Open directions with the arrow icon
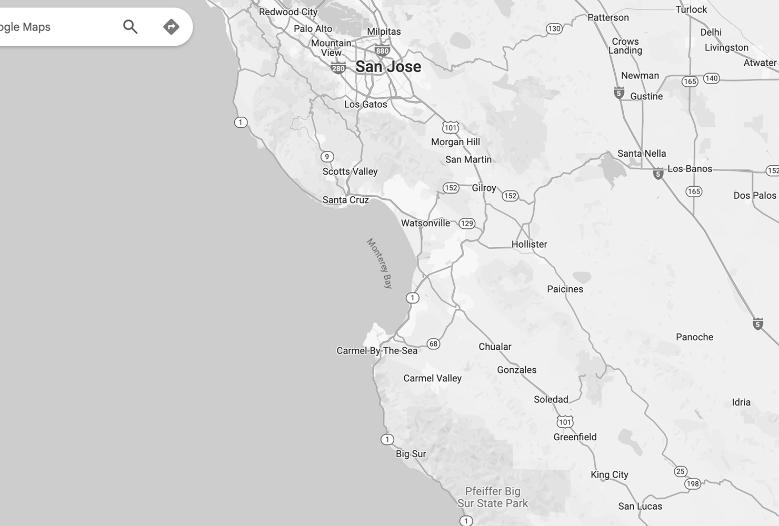 pos(171,27)
